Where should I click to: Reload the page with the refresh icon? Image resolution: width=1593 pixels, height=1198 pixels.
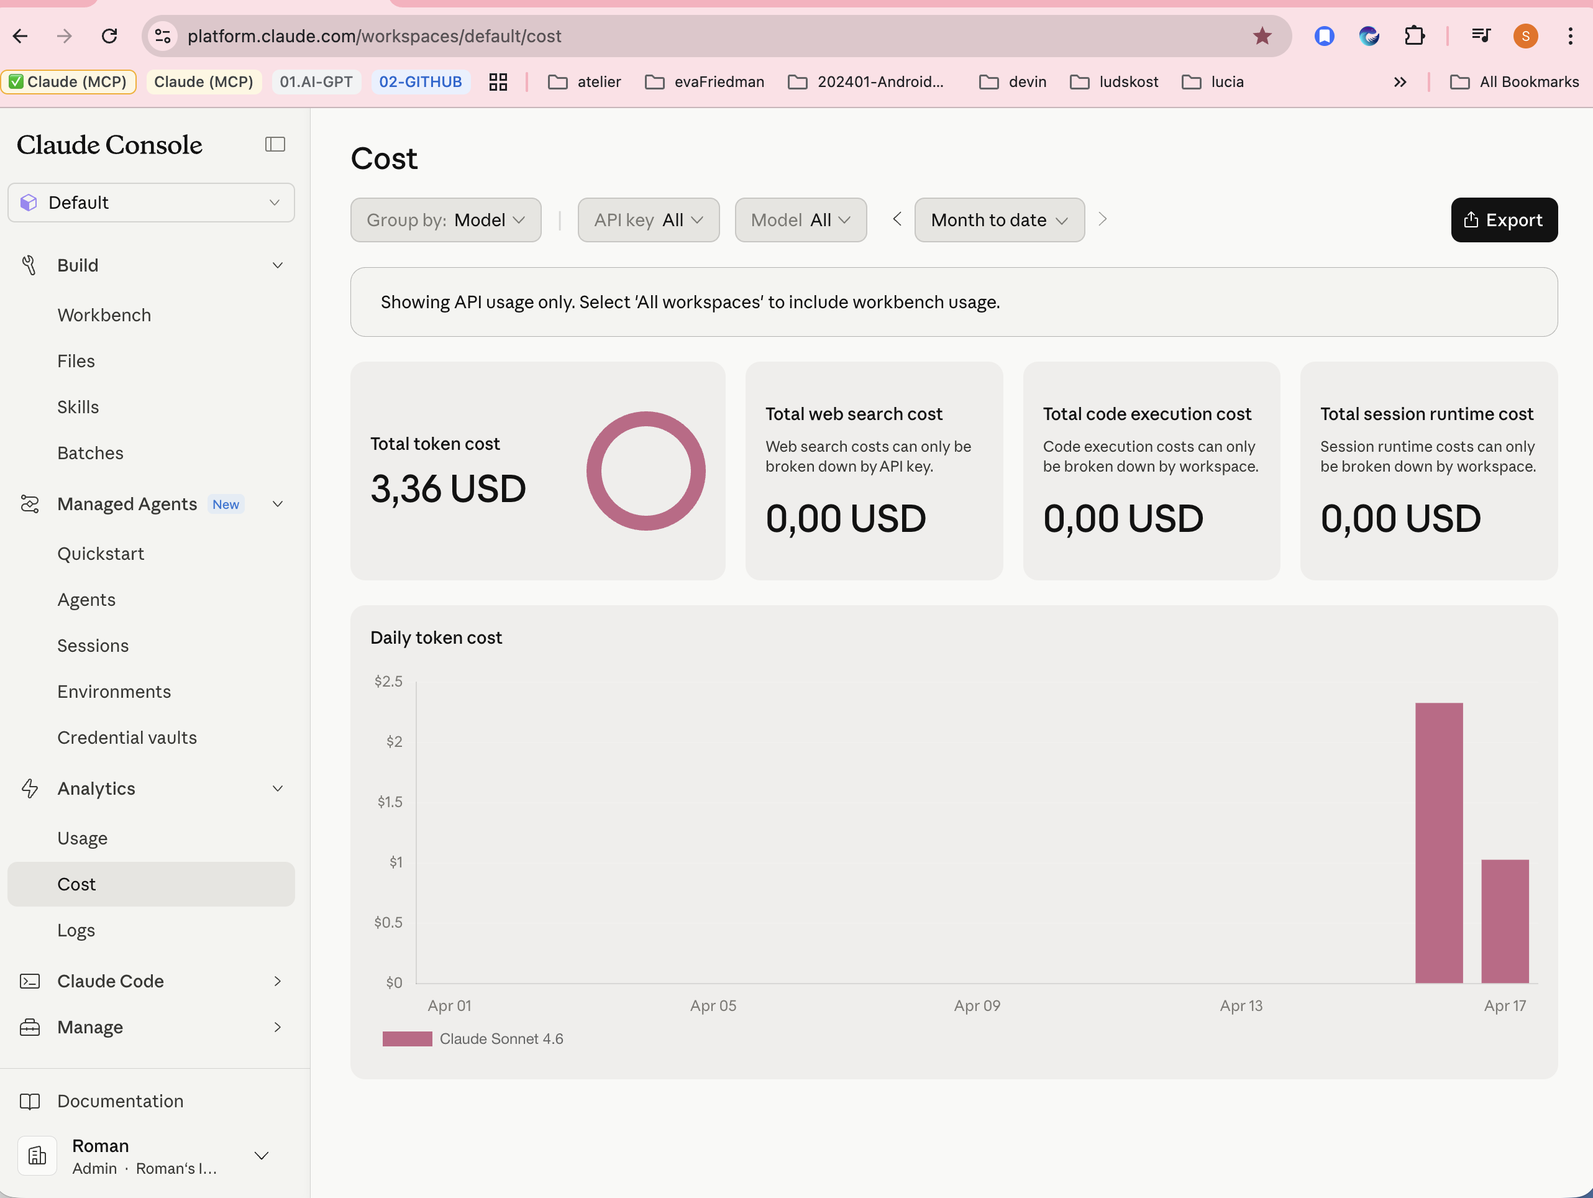click(109, 36)
